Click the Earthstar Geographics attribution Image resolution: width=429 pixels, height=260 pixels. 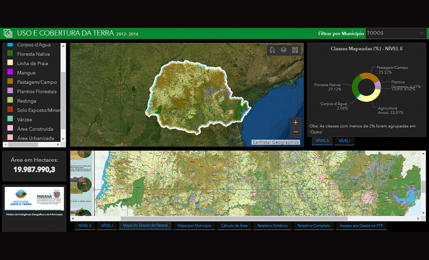tap(275, 142)
